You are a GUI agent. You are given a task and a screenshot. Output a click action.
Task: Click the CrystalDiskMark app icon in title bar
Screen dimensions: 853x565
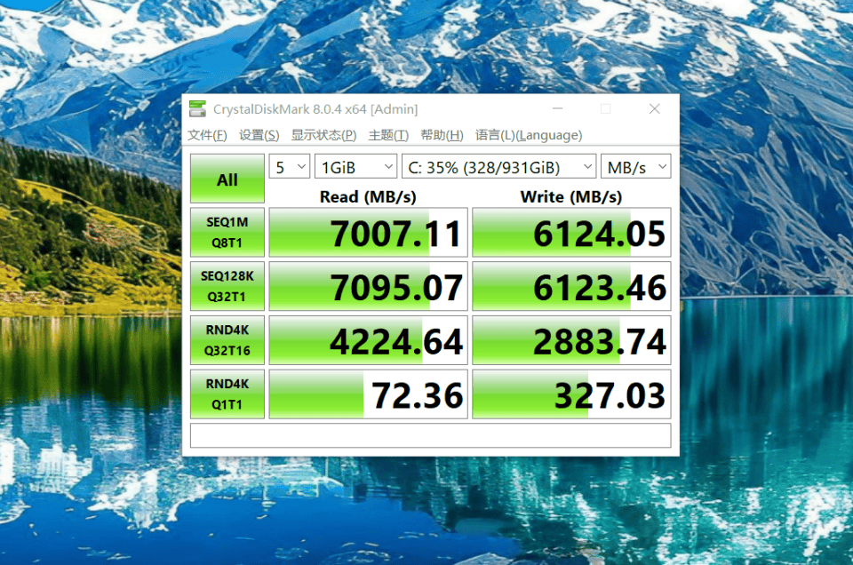[x=197, y=109]
